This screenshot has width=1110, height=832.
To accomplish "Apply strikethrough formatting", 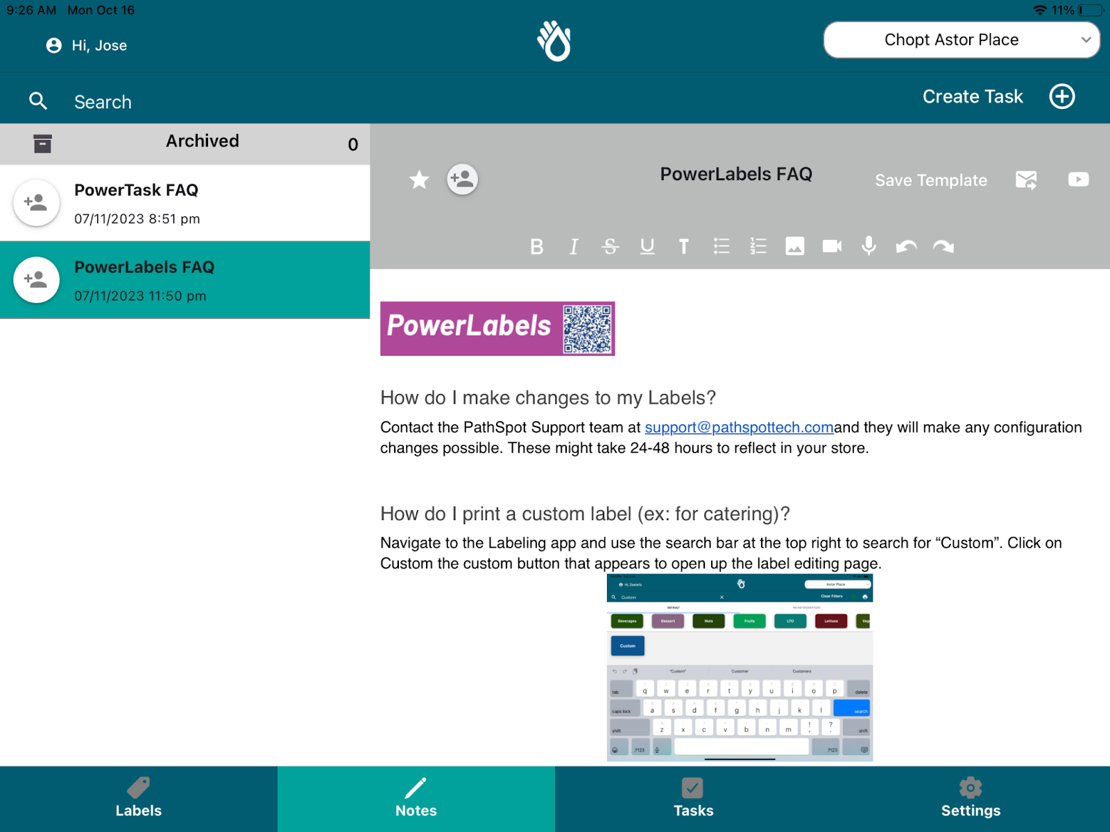I will 610,246.
